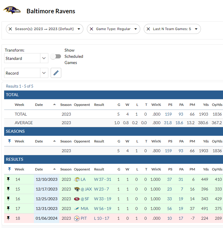Screen dimensions: 223x228
Task: Click the pin icon for week 14 row
Action: pos(8,179)
